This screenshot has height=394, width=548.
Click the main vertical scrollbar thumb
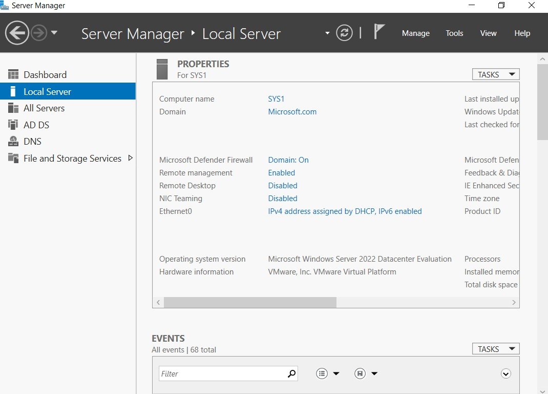click(x=542, y=102)
